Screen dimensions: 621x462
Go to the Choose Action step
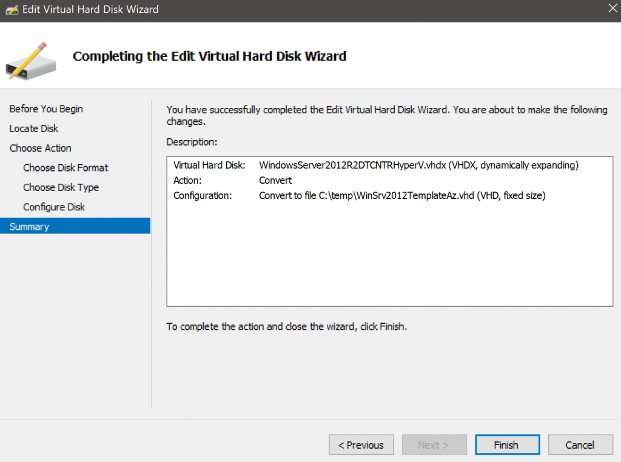(x=41, y=148)
